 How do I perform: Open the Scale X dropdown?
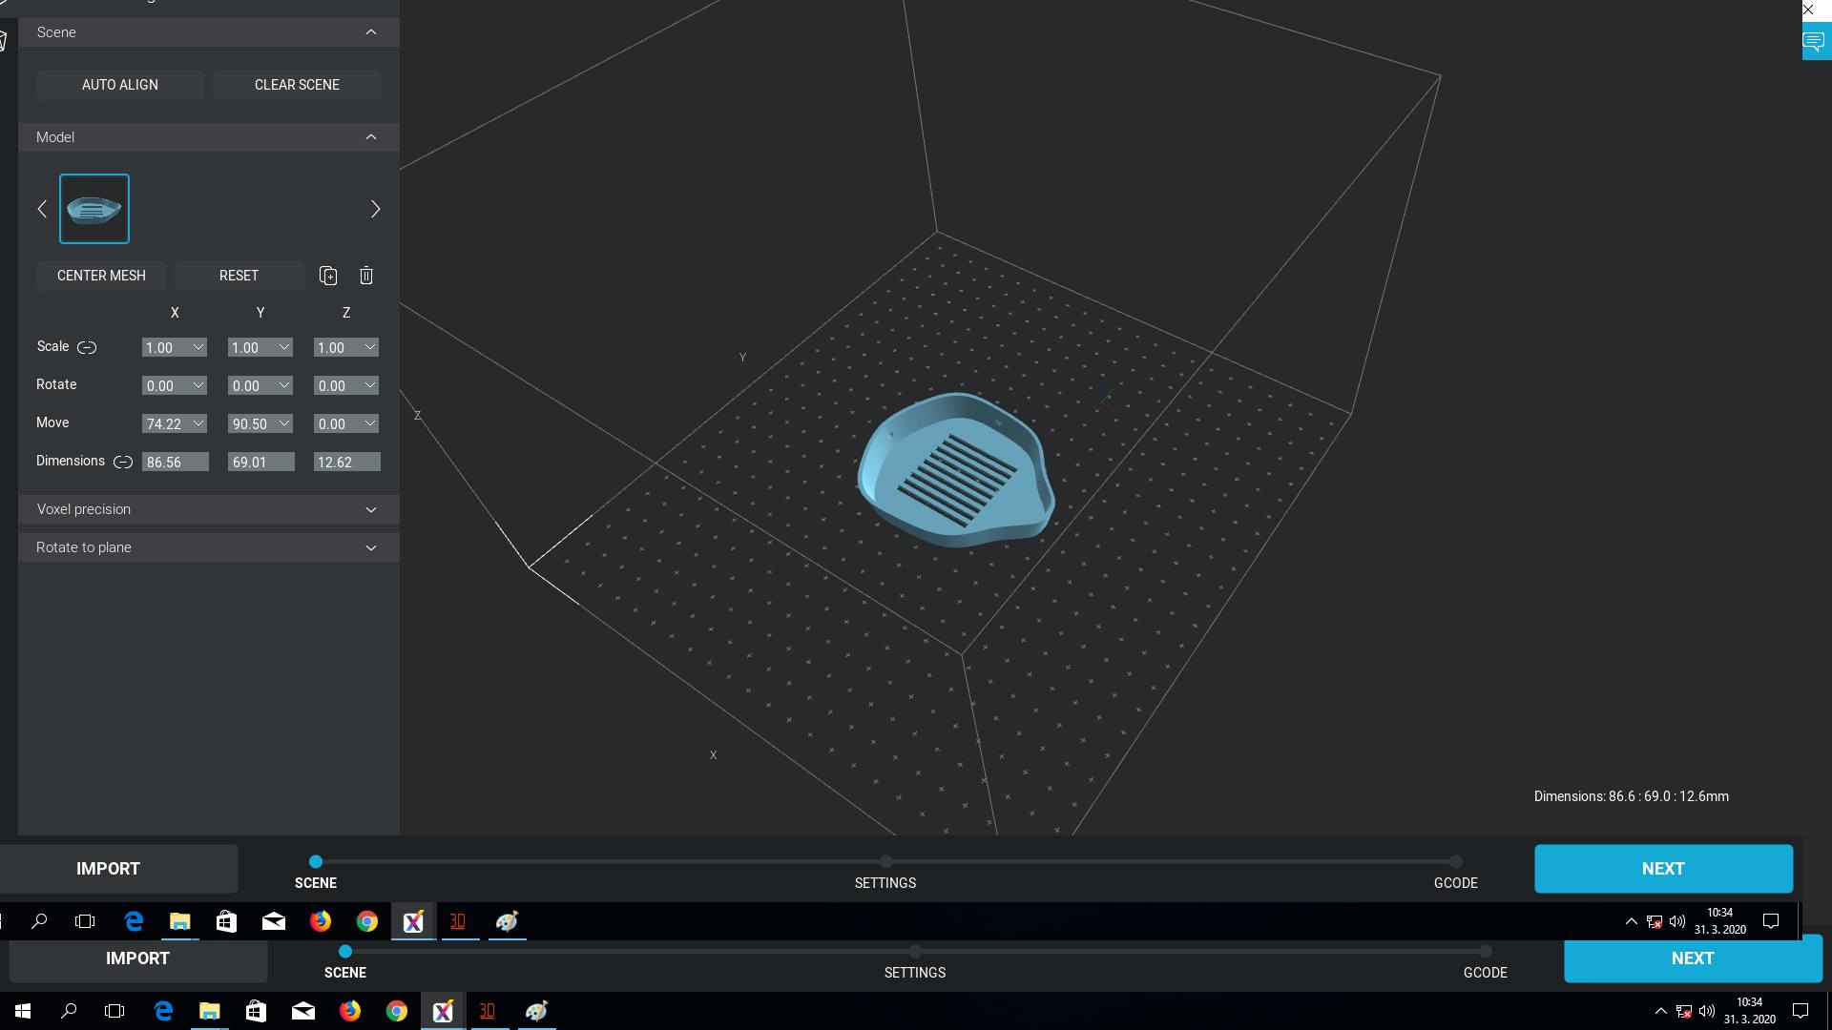click(198, 347)
